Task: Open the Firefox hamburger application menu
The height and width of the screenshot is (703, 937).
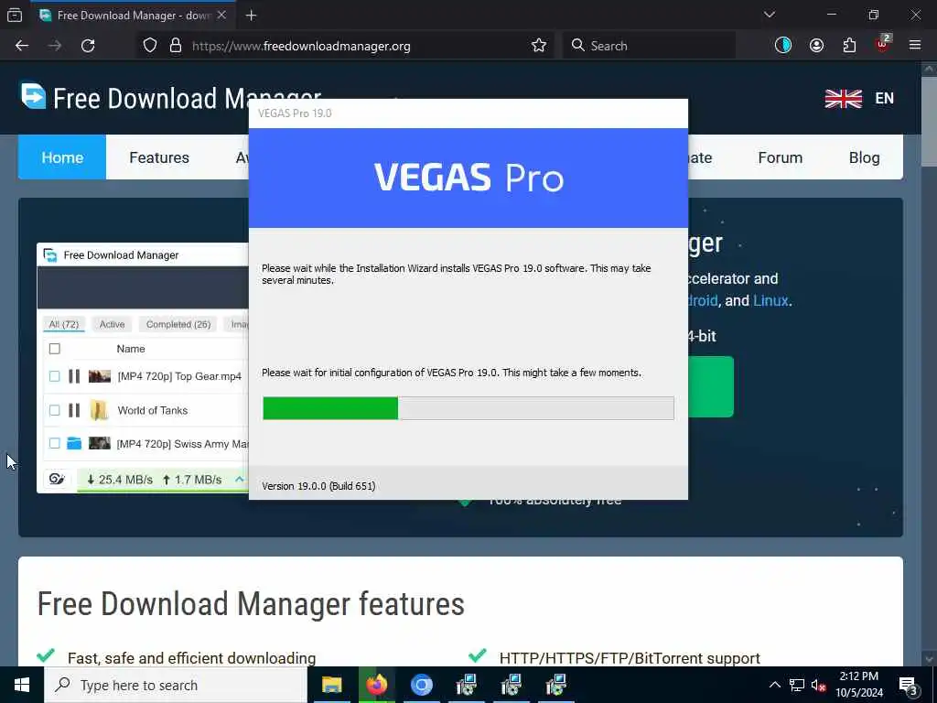Action: 915,45
